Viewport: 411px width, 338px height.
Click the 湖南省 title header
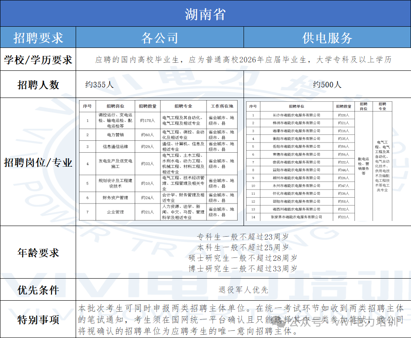click(205, 14)
